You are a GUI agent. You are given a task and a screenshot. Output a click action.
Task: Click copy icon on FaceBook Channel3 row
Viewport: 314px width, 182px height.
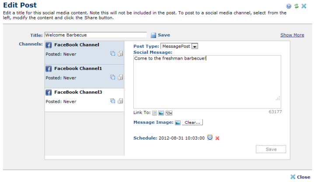coord(112,101)
